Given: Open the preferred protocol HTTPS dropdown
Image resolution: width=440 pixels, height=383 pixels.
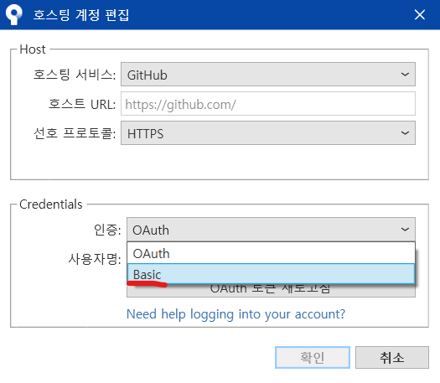Looking at the screenshot, I should tap(268, 133).
